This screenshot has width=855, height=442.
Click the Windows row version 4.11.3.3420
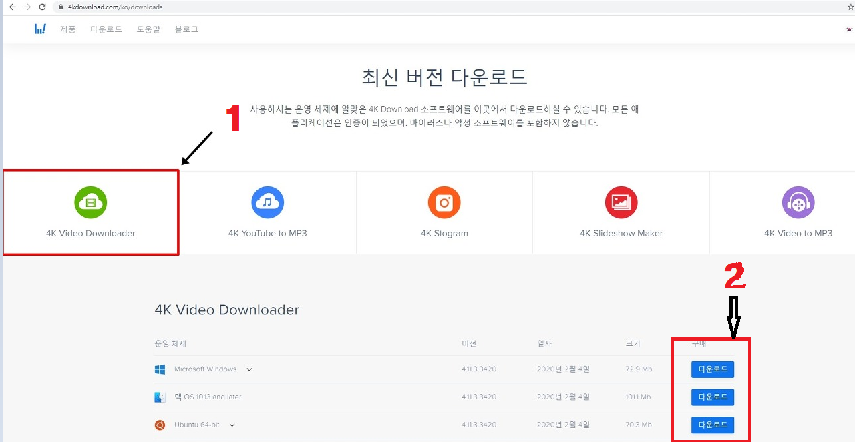(479, 369)
